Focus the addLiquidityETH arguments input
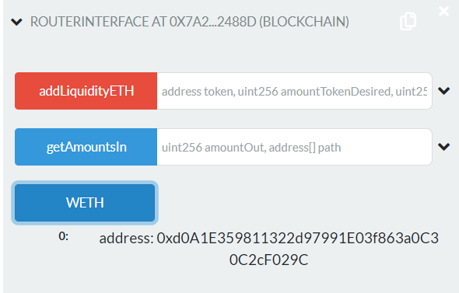The width and height of the screenshot is (459, 293). coord(295,91)
